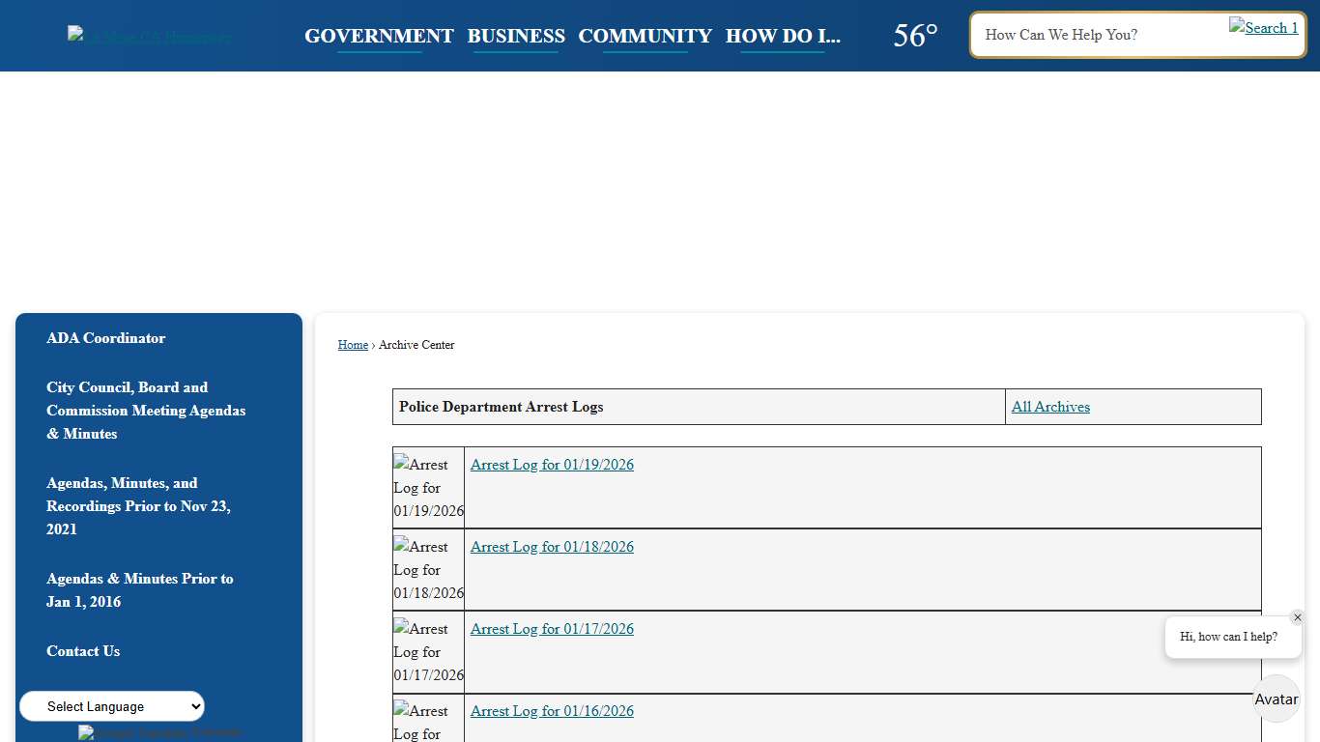Screen dimensions: 1320x742
Task: Click the Arrest Log for 01/19/2026 thumbnail
Action: 427,487
